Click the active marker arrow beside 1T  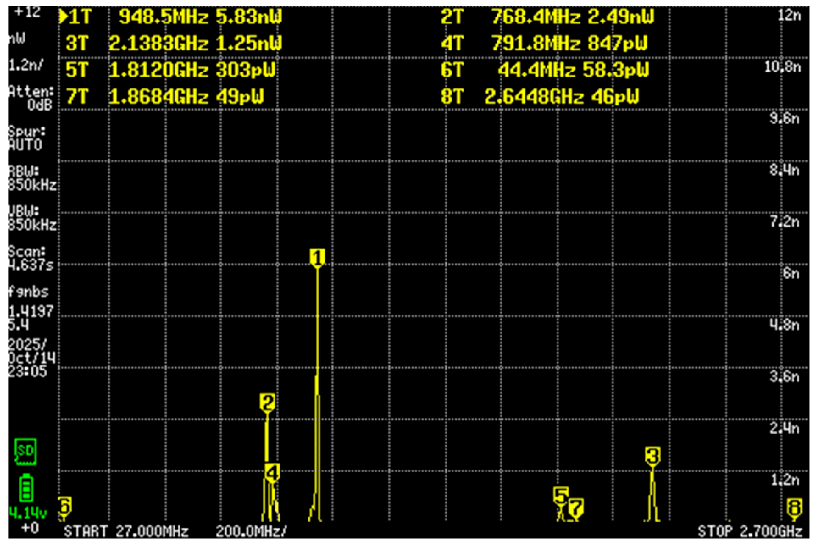tap(63, 17)
